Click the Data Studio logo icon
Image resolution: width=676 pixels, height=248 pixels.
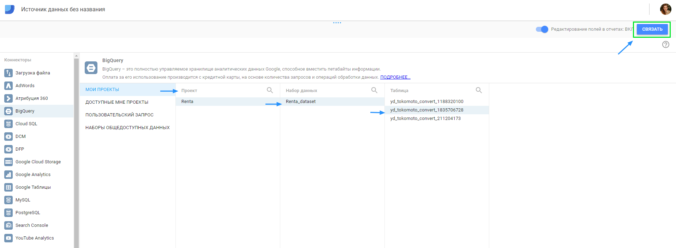pos(10,9)
